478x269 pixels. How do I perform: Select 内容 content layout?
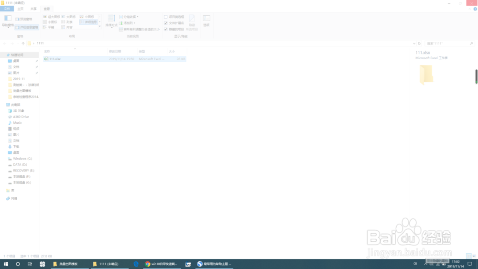67,27
